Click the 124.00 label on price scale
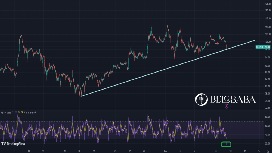Image resolution: width=272 pixels, height=153 pixels. [267, 4]
